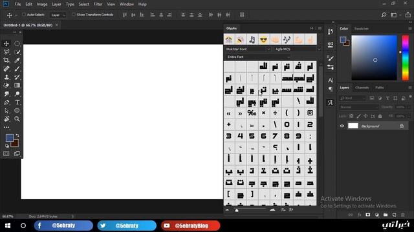Click the hue spectrum slider
Image resolution: width=414 pixels, height=232 pixels.
pos(406,57)
